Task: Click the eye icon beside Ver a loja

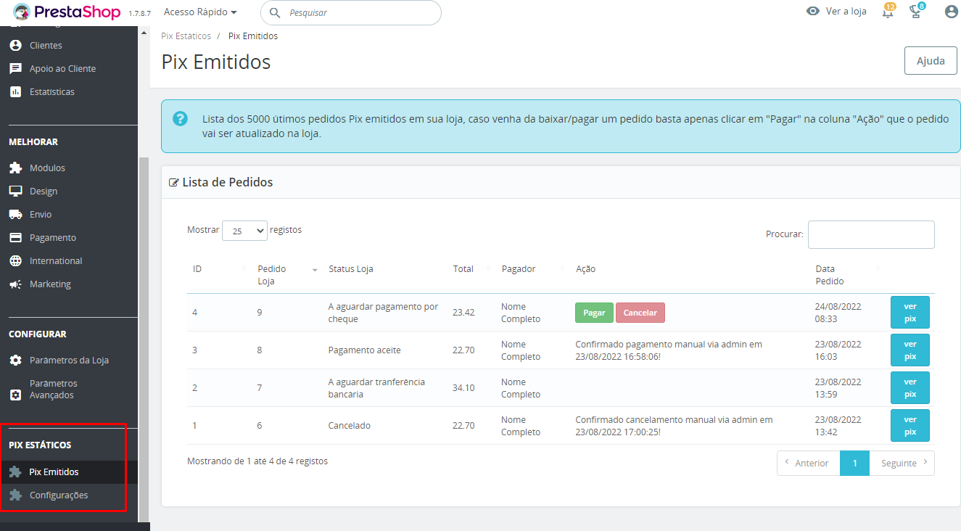Action: click(x=813, y=12)
